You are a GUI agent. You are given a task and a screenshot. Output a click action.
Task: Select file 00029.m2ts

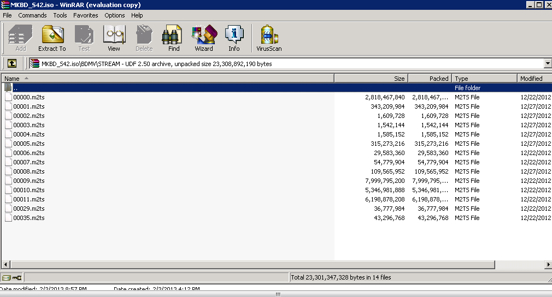point(29,209)
